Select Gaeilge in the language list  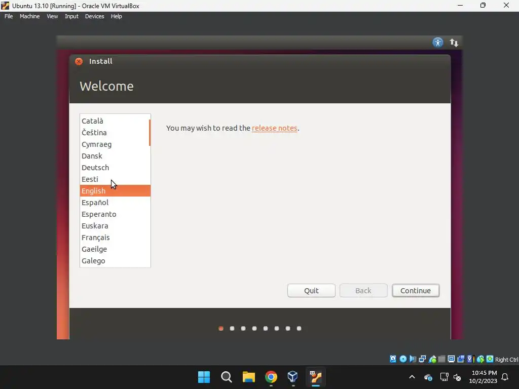coord(115,249)
